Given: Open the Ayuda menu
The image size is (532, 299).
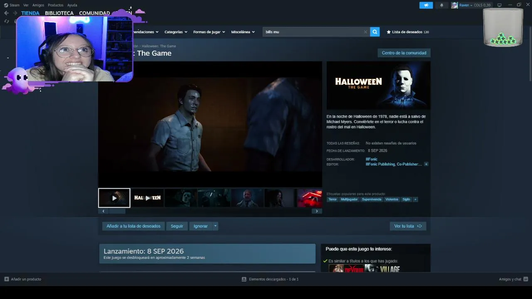Looking at the screenshot, I should pyautogui.click(x=72, y=5).
